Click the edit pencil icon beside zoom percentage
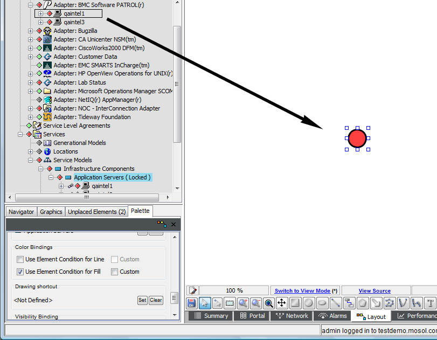This screenshot has height=340, width=437. (x=192, y=290)
